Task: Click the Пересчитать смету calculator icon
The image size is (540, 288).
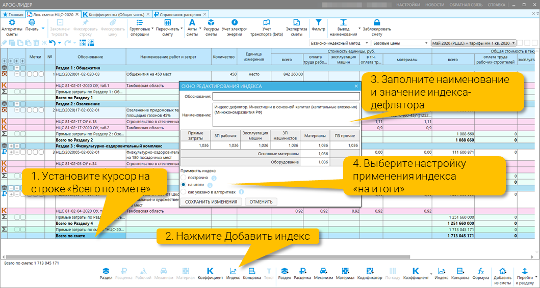Action: (x=167, y=23)
